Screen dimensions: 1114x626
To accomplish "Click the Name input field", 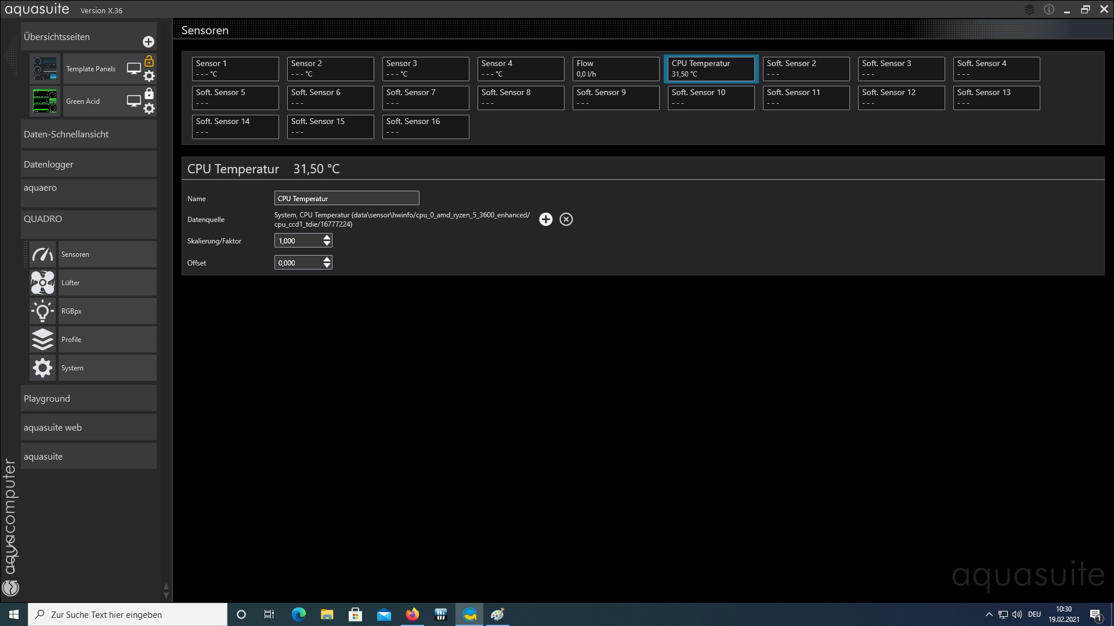I will tap(346, 198).
